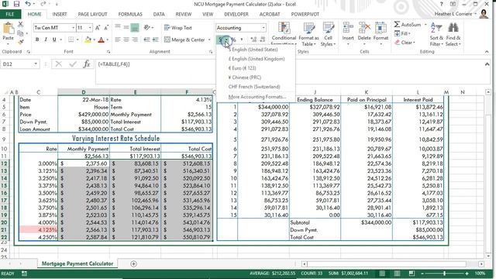Image resolution: width=496 pixels, height=279 pixels.
Task: Apply Percent Style formatting
Action: tap(234, 40)
